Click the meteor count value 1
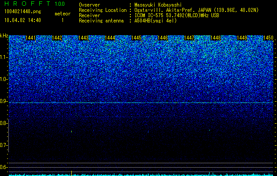Screen dimensions: 277x176 [63, 20]
